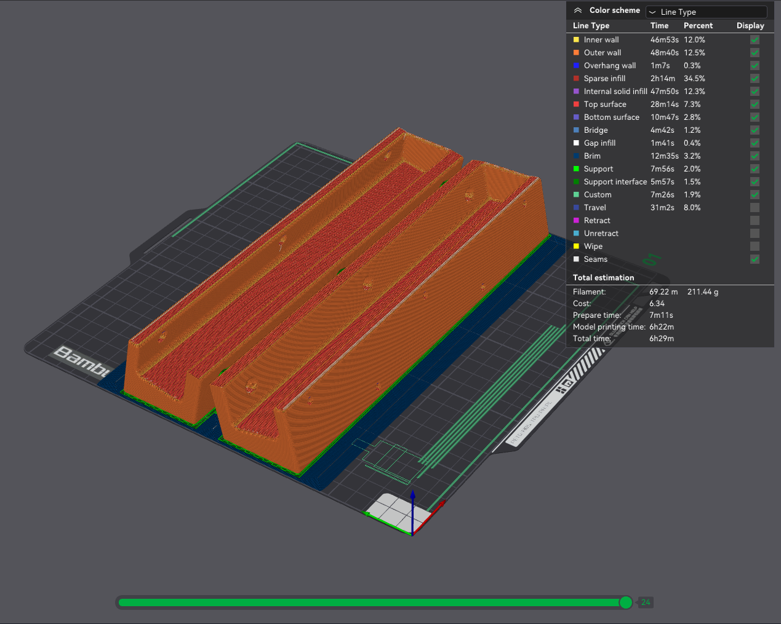
Task: Click the Custom line type color swatch
Action: point(576,194)
